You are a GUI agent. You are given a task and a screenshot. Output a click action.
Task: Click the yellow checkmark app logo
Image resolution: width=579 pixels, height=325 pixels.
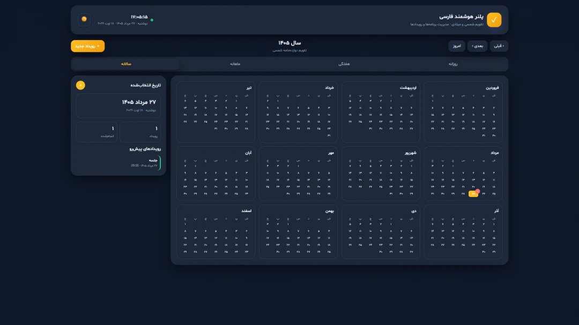click(494, 20)
